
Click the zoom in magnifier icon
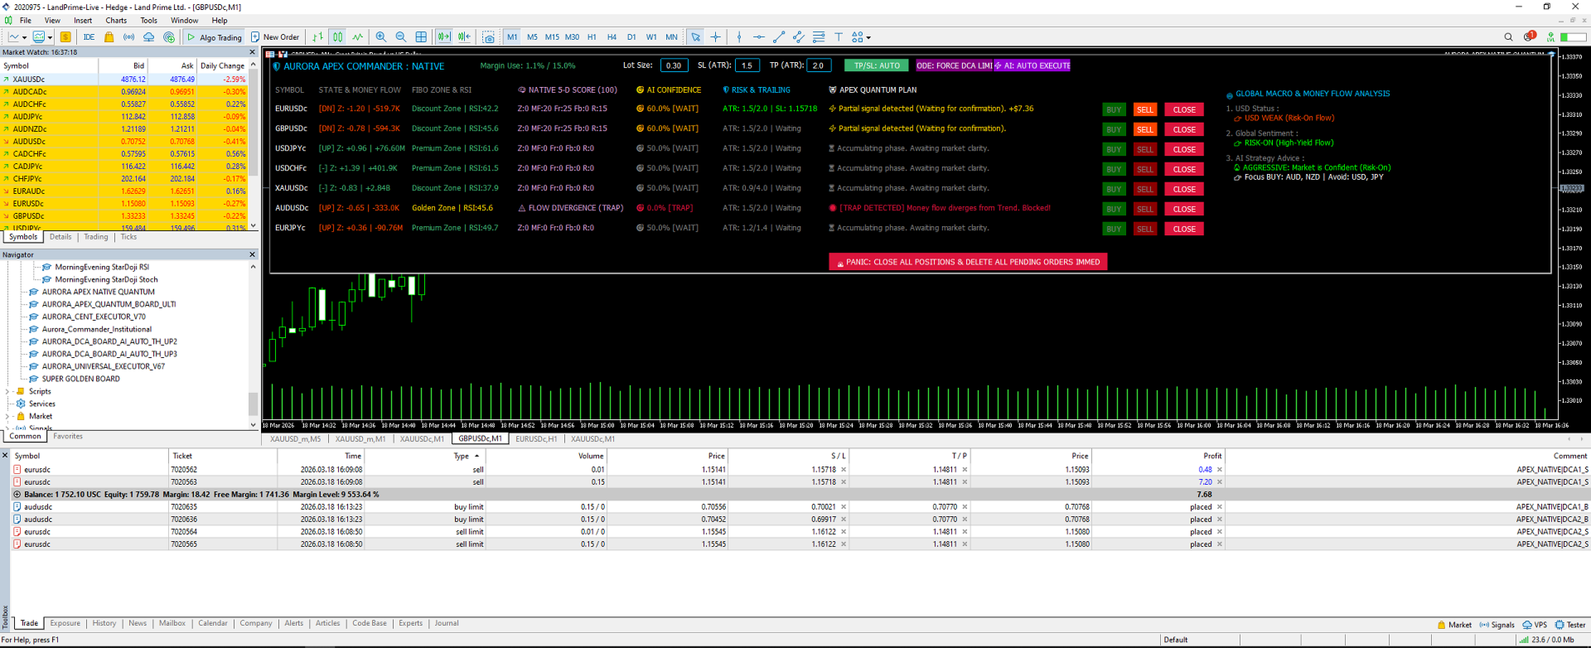click(x=381, y=37)
